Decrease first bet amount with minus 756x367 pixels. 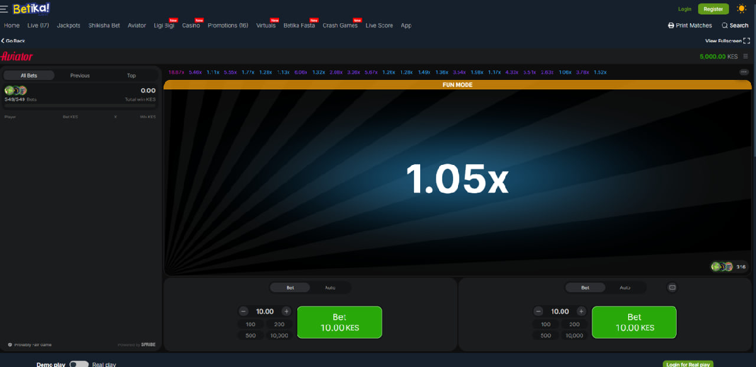coord(244,311)
